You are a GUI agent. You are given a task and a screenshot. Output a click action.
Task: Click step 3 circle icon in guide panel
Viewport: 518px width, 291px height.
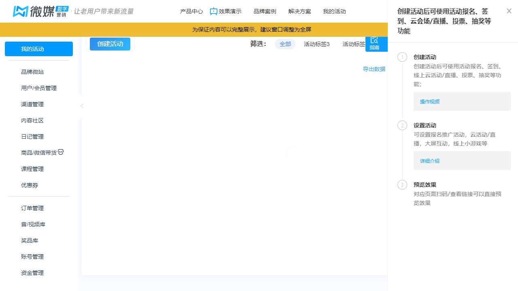[x=402, y=185]
